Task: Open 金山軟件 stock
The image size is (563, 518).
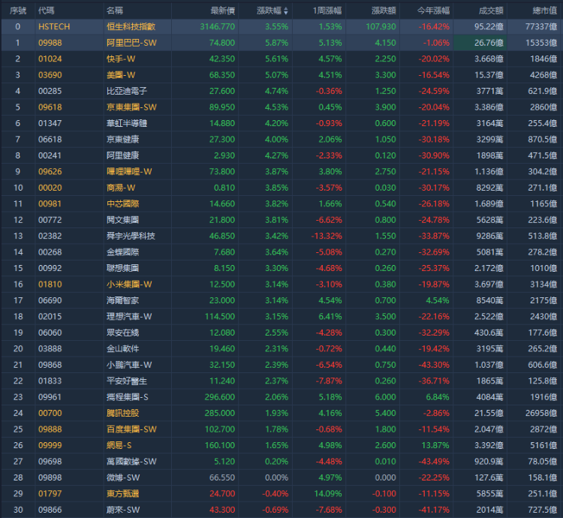Action: click(123, 348)
